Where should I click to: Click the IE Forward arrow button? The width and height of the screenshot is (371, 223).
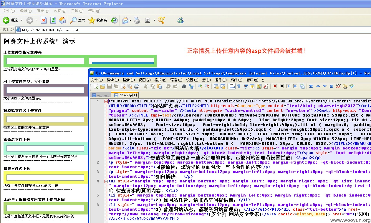(30, 20)
